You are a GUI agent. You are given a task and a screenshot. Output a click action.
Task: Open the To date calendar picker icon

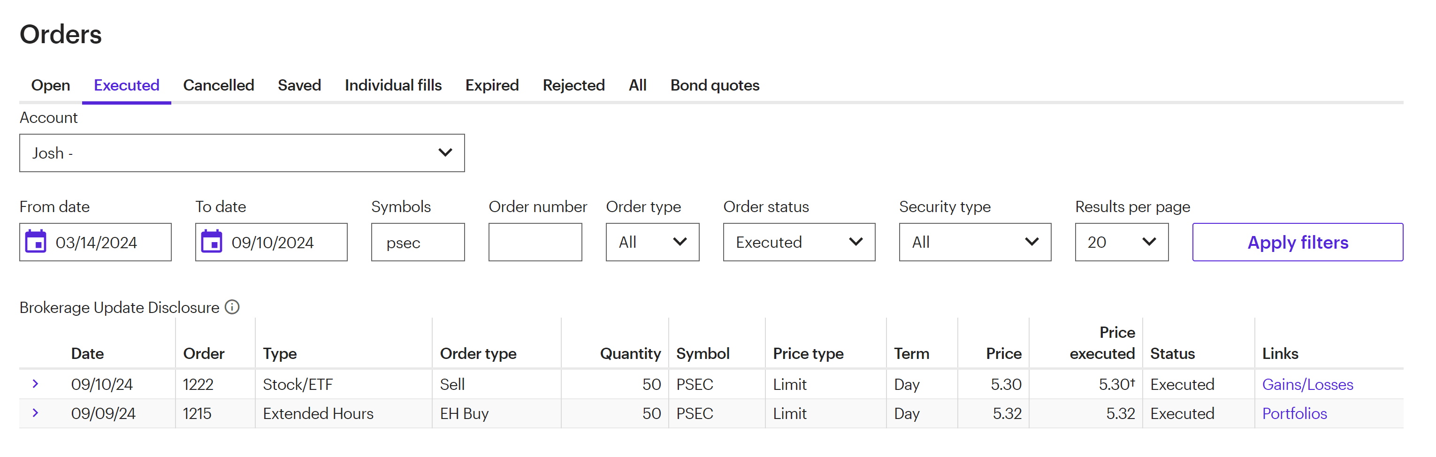pyautogui.click(x=212, y=242)
